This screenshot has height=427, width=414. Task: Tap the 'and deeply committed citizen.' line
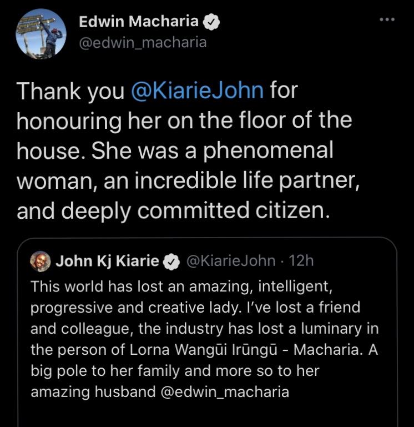coord(173,210)
